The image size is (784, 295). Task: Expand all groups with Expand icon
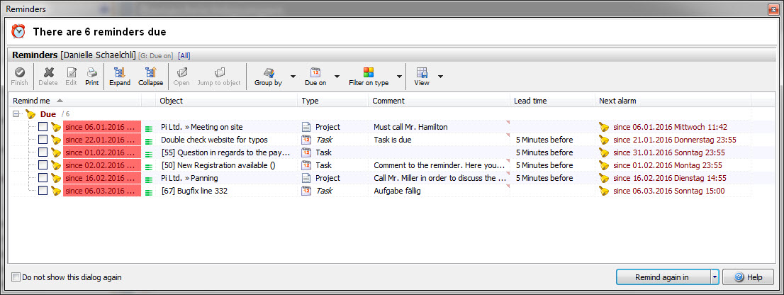[x=119, y=72]
